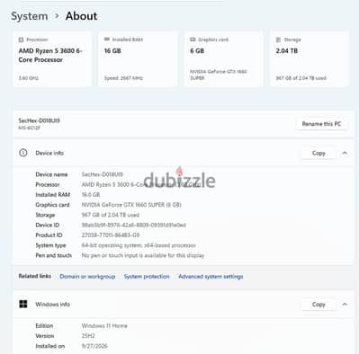Screen dimensions: 359x354
Task: Click the '967 GB of 2.04 TB used' value in Device info
Action: (111, 215)
